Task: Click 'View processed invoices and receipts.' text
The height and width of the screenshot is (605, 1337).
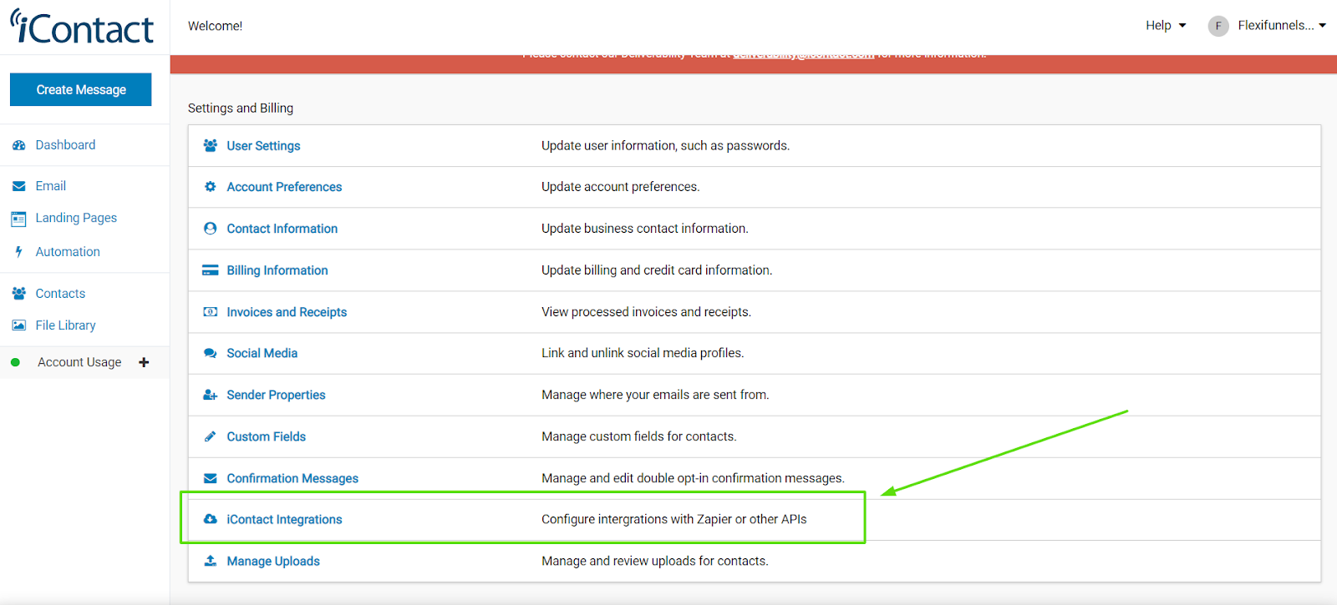Action: [646, 312]
